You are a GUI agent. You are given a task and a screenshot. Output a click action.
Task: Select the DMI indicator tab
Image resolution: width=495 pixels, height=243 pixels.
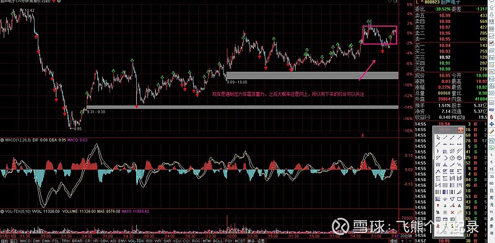(37, 241)
